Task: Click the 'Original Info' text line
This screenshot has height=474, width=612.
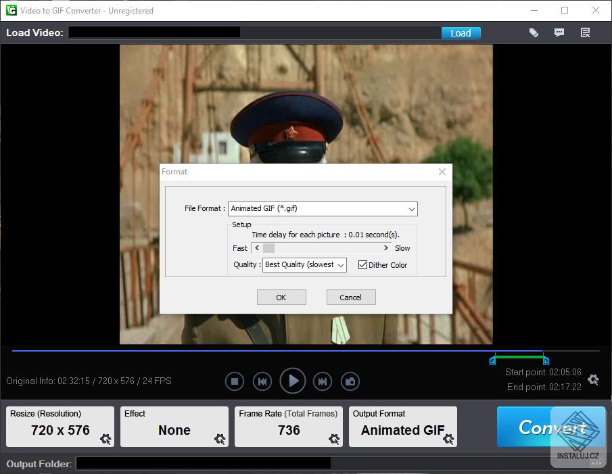Action: [x=89, y=381]
